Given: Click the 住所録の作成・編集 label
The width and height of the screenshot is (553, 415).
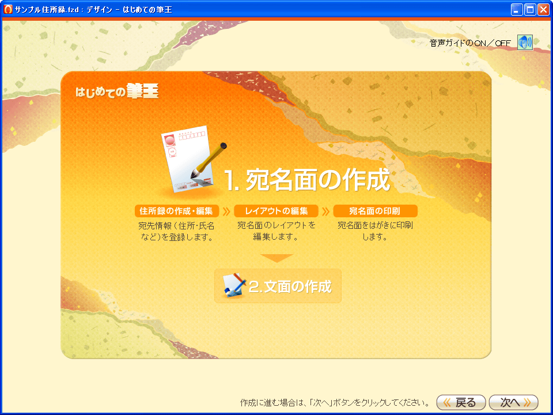Looking at the screenshot, I should coord(177,211).
